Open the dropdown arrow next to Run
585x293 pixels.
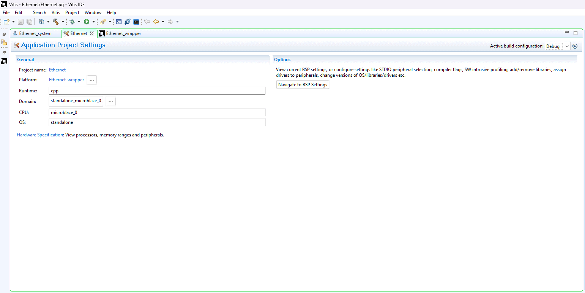(x=93, y=22)
